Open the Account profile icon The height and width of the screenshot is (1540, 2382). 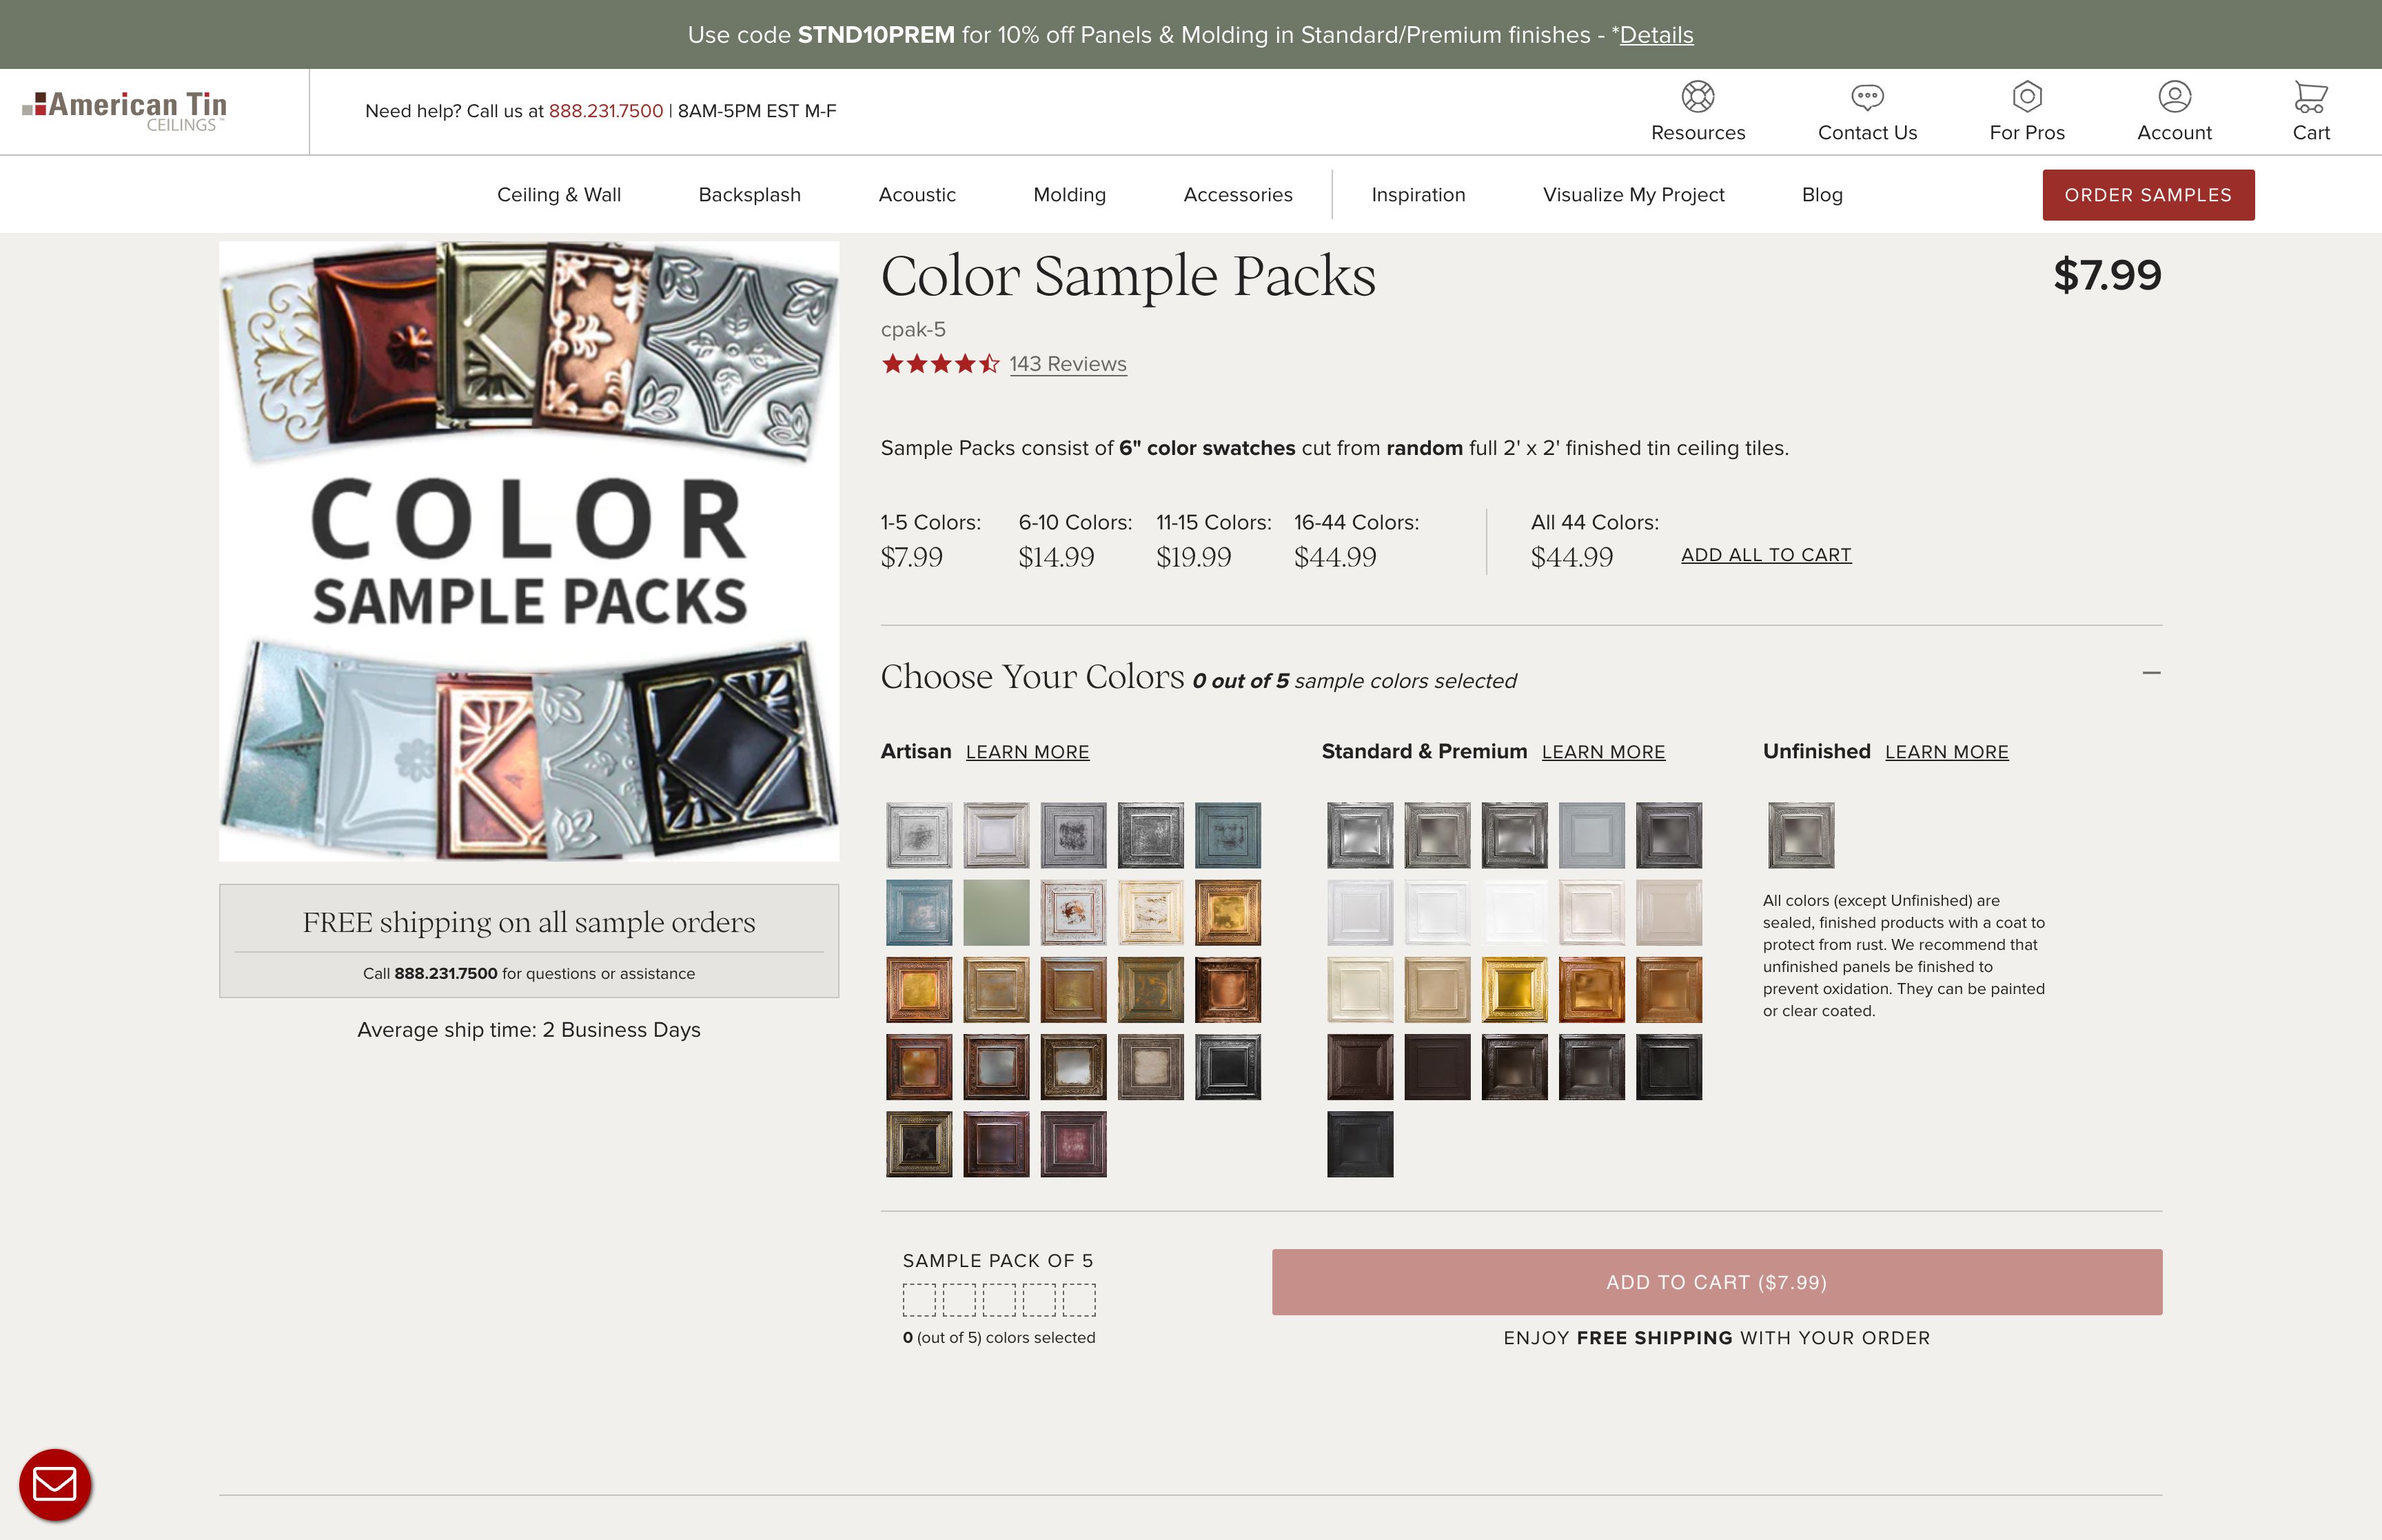pos(2174,97)
